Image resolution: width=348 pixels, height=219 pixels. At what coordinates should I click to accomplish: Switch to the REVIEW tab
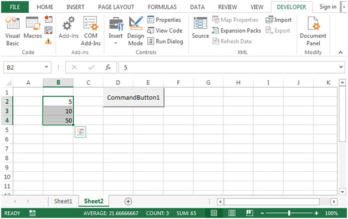(x=228, y=7)
